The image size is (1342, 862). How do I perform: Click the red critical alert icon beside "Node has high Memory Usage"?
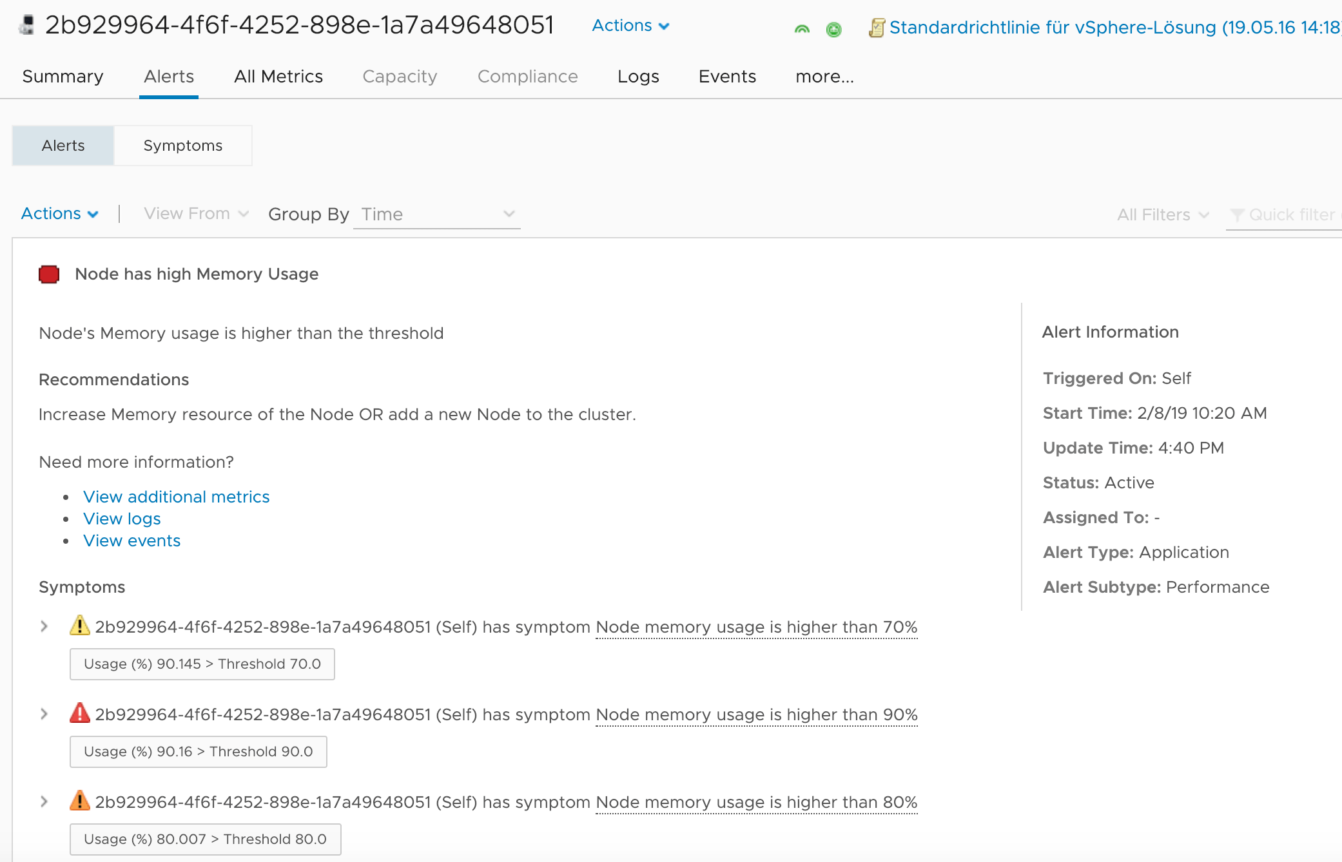coord(49,274)
